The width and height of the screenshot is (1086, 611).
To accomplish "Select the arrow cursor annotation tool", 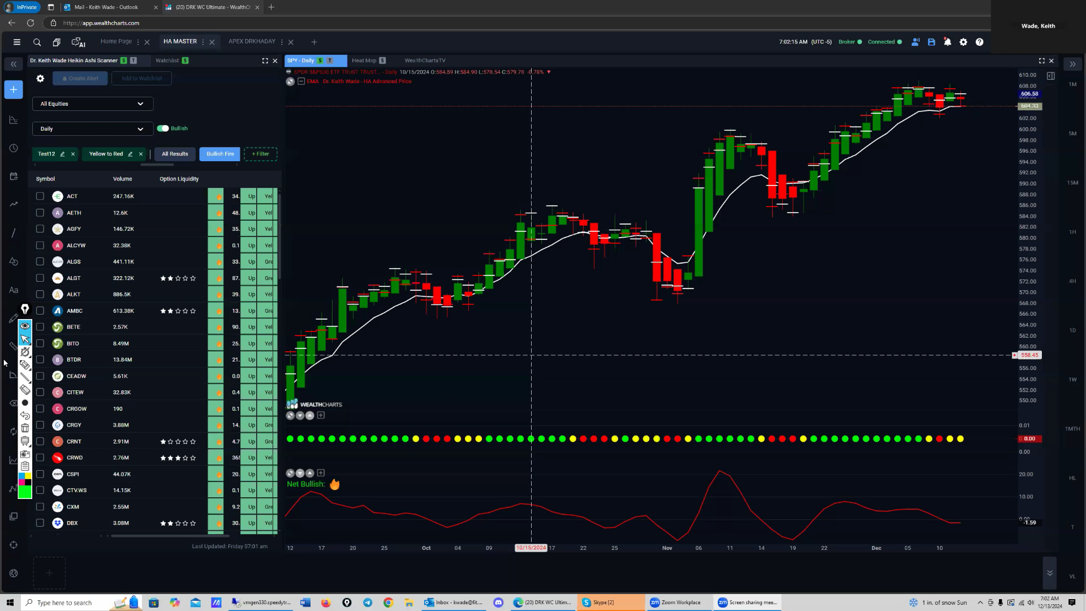I will 25,339.
